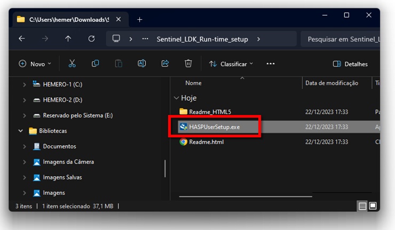395x230 pixels.
Task: Click Readme_HTML5 date 22/12/2023 17:33
Action: point(327,112)
